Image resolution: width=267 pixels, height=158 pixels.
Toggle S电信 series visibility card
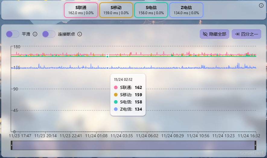pyautogui.click(x=151, y=10)
